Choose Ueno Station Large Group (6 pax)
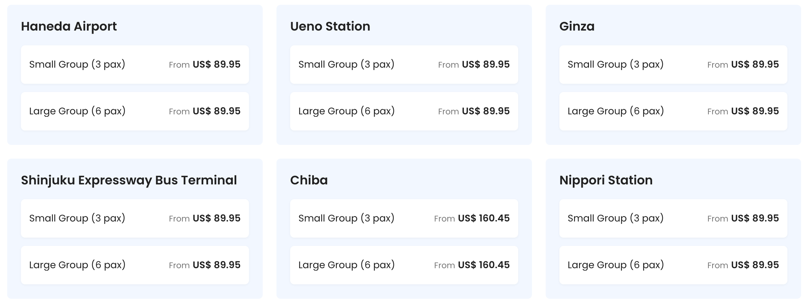The image size is (807, 307). point(404,111)
